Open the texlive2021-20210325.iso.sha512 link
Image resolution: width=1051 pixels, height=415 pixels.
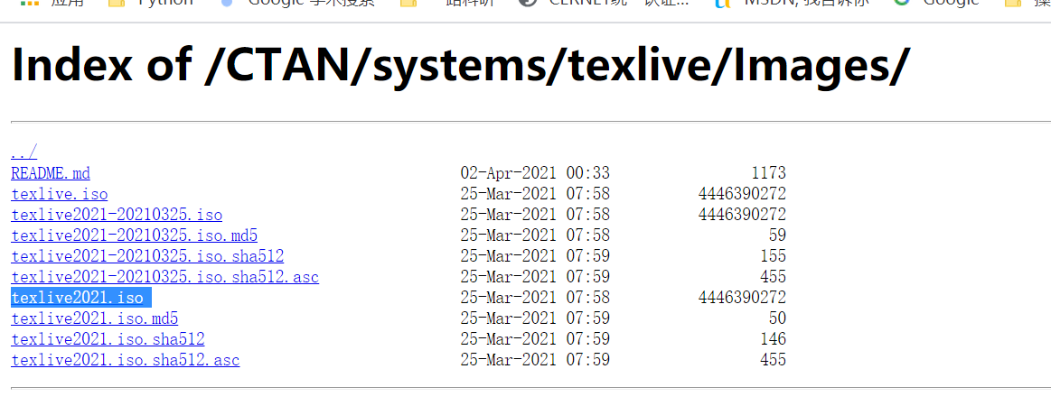coord(147,256)
